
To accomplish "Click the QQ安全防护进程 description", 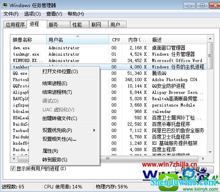I will (x=168, y=86).
